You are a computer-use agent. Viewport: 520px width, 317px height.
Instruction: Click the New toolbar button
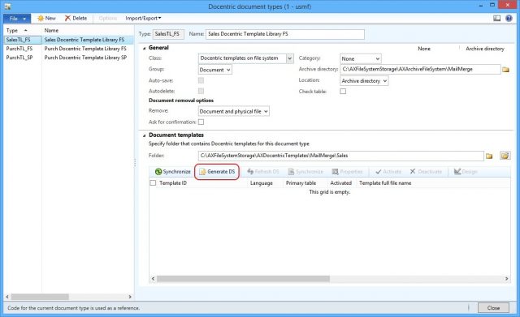pyautogui.click(x=46, y=18)
